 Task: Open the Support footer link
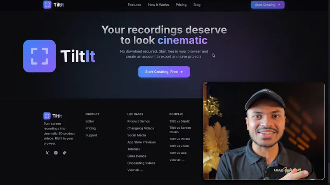point(91,135)
